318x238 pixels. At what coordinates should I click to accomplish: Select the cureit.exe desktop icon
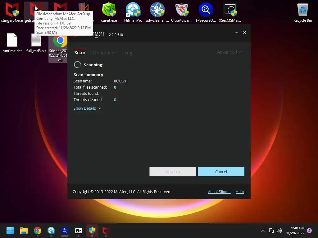coord(109,12)
